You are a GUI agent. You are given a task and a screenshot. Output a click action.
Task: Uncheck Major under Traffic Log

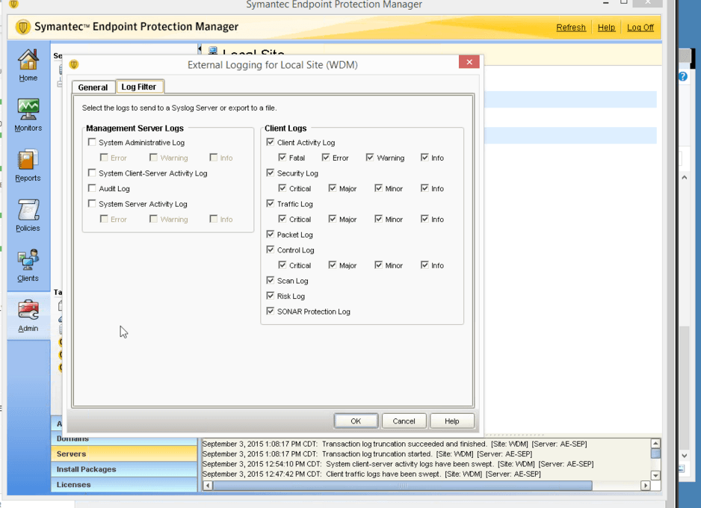pyautogui.click(x=332, y=219)
